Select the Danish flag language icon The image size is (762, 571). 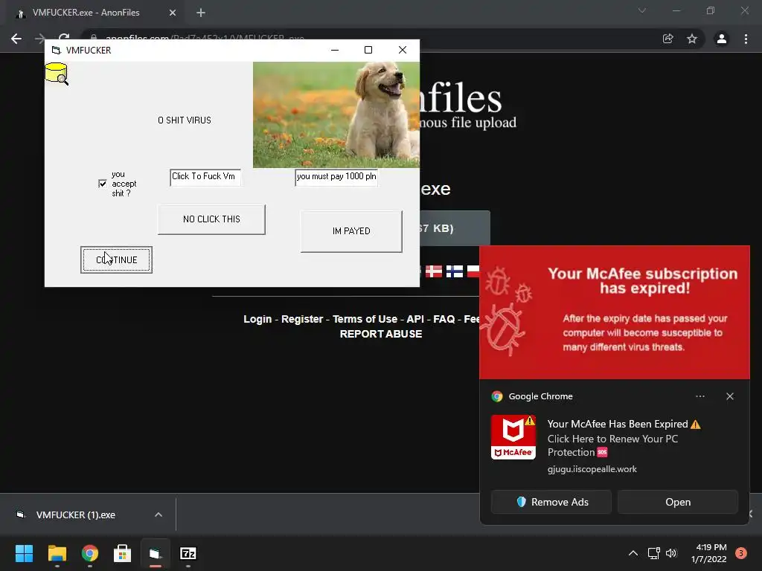434,271
